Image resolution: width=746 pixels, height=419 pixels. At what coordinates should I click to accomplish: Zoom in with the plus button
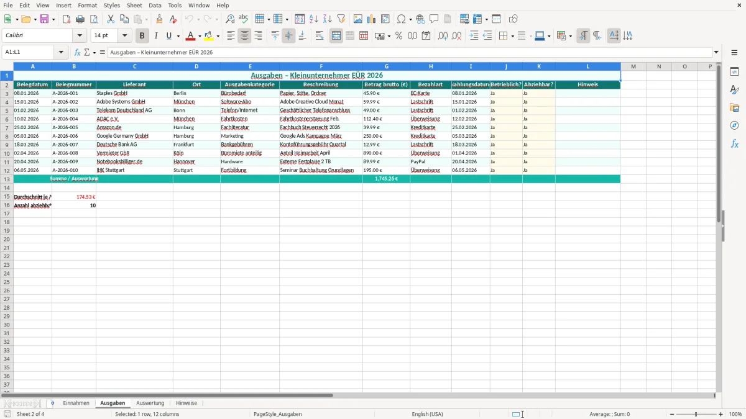(x=721, y=414)
